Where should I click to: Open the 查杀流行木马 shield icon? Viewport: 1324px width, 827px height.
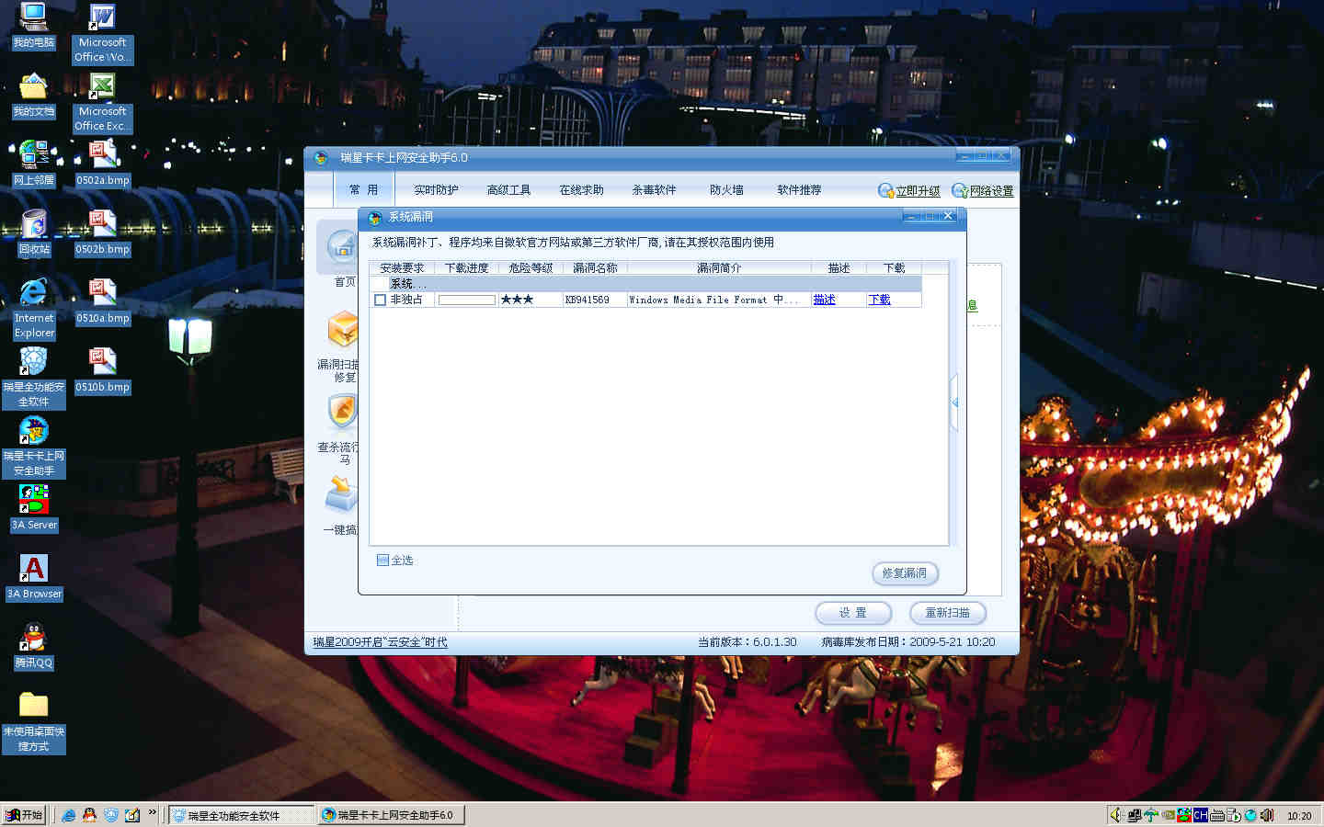342,413
